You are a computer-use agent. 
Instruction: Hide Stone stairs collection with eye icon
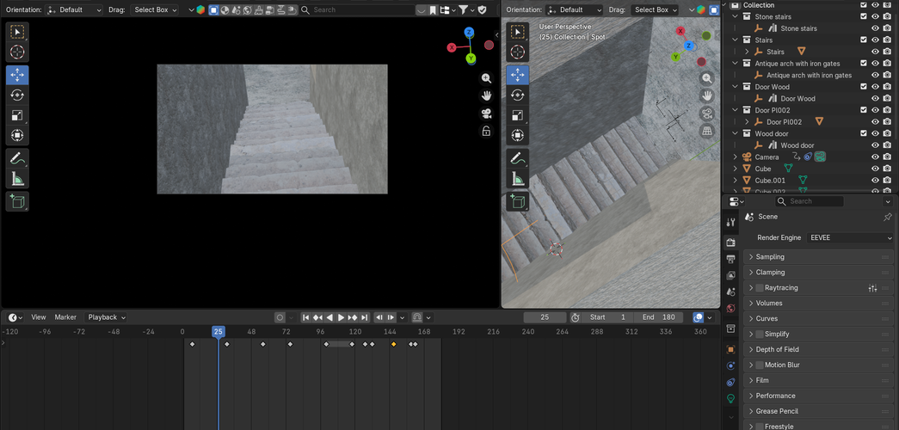875,16
